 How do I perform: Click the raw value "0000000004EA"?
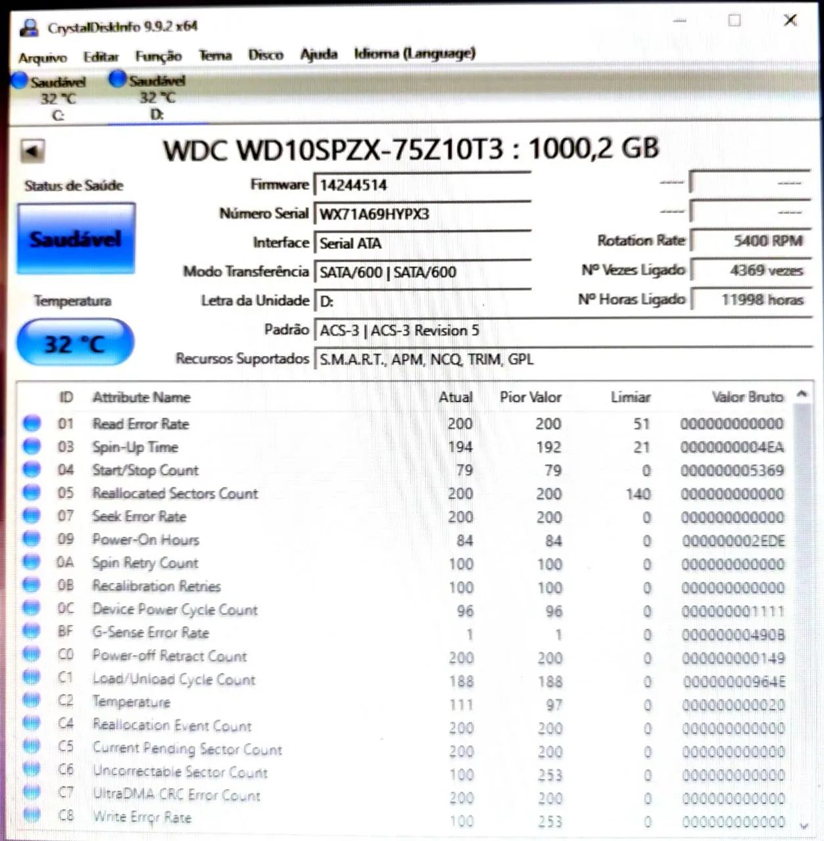(x=732, y=447)
